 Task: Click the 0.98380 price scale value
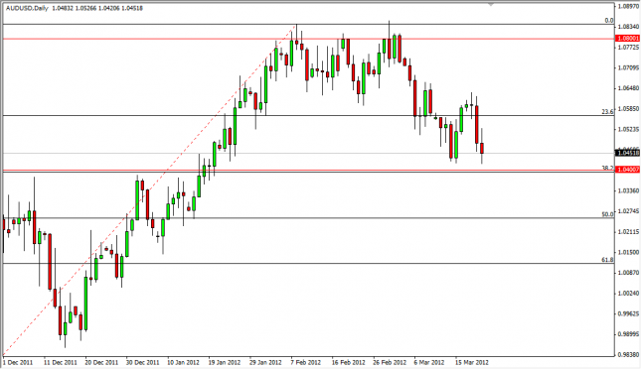point(628,355)
